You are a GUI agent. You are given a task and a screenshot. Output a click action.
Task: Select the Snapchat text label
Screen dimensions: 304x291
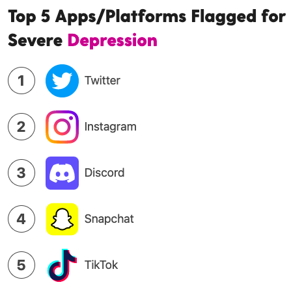[109, 219]
